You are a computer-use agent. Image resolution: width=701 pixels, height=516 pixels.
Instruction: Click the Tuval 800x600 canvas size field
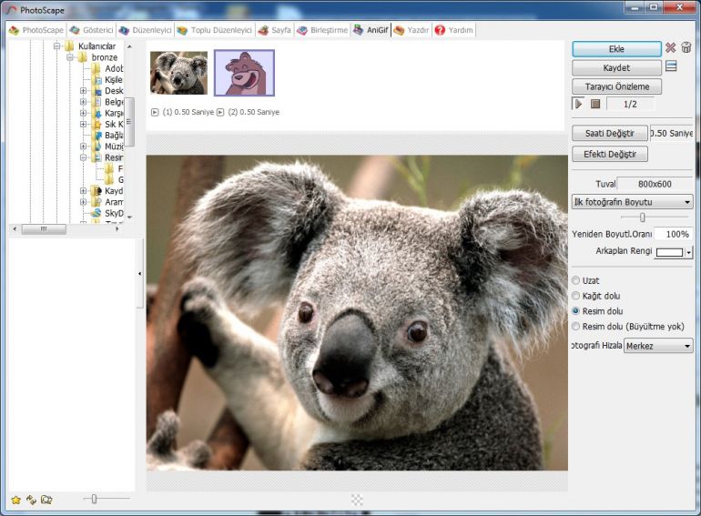pyautogui.click(x=655, y=184)
